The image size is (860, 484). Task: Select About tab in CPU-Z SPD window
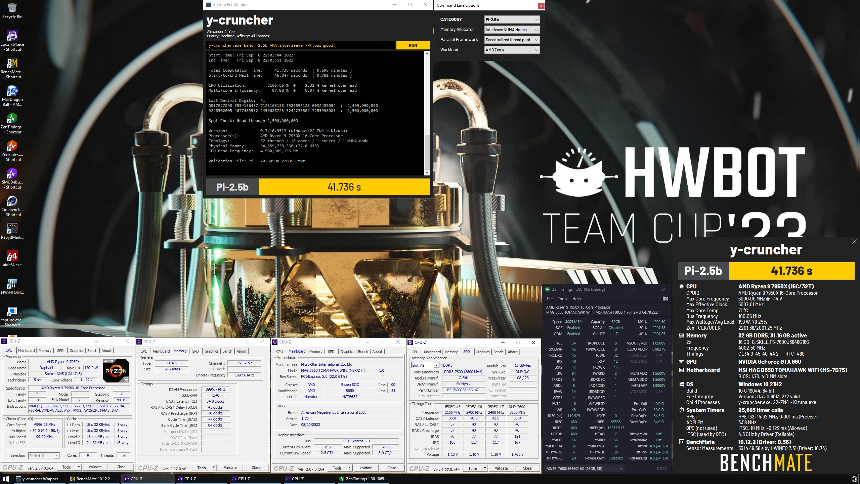tap(513, 352)
